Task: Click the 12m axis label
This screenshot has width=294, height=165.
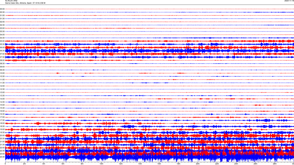Action: tap(121, 164)
